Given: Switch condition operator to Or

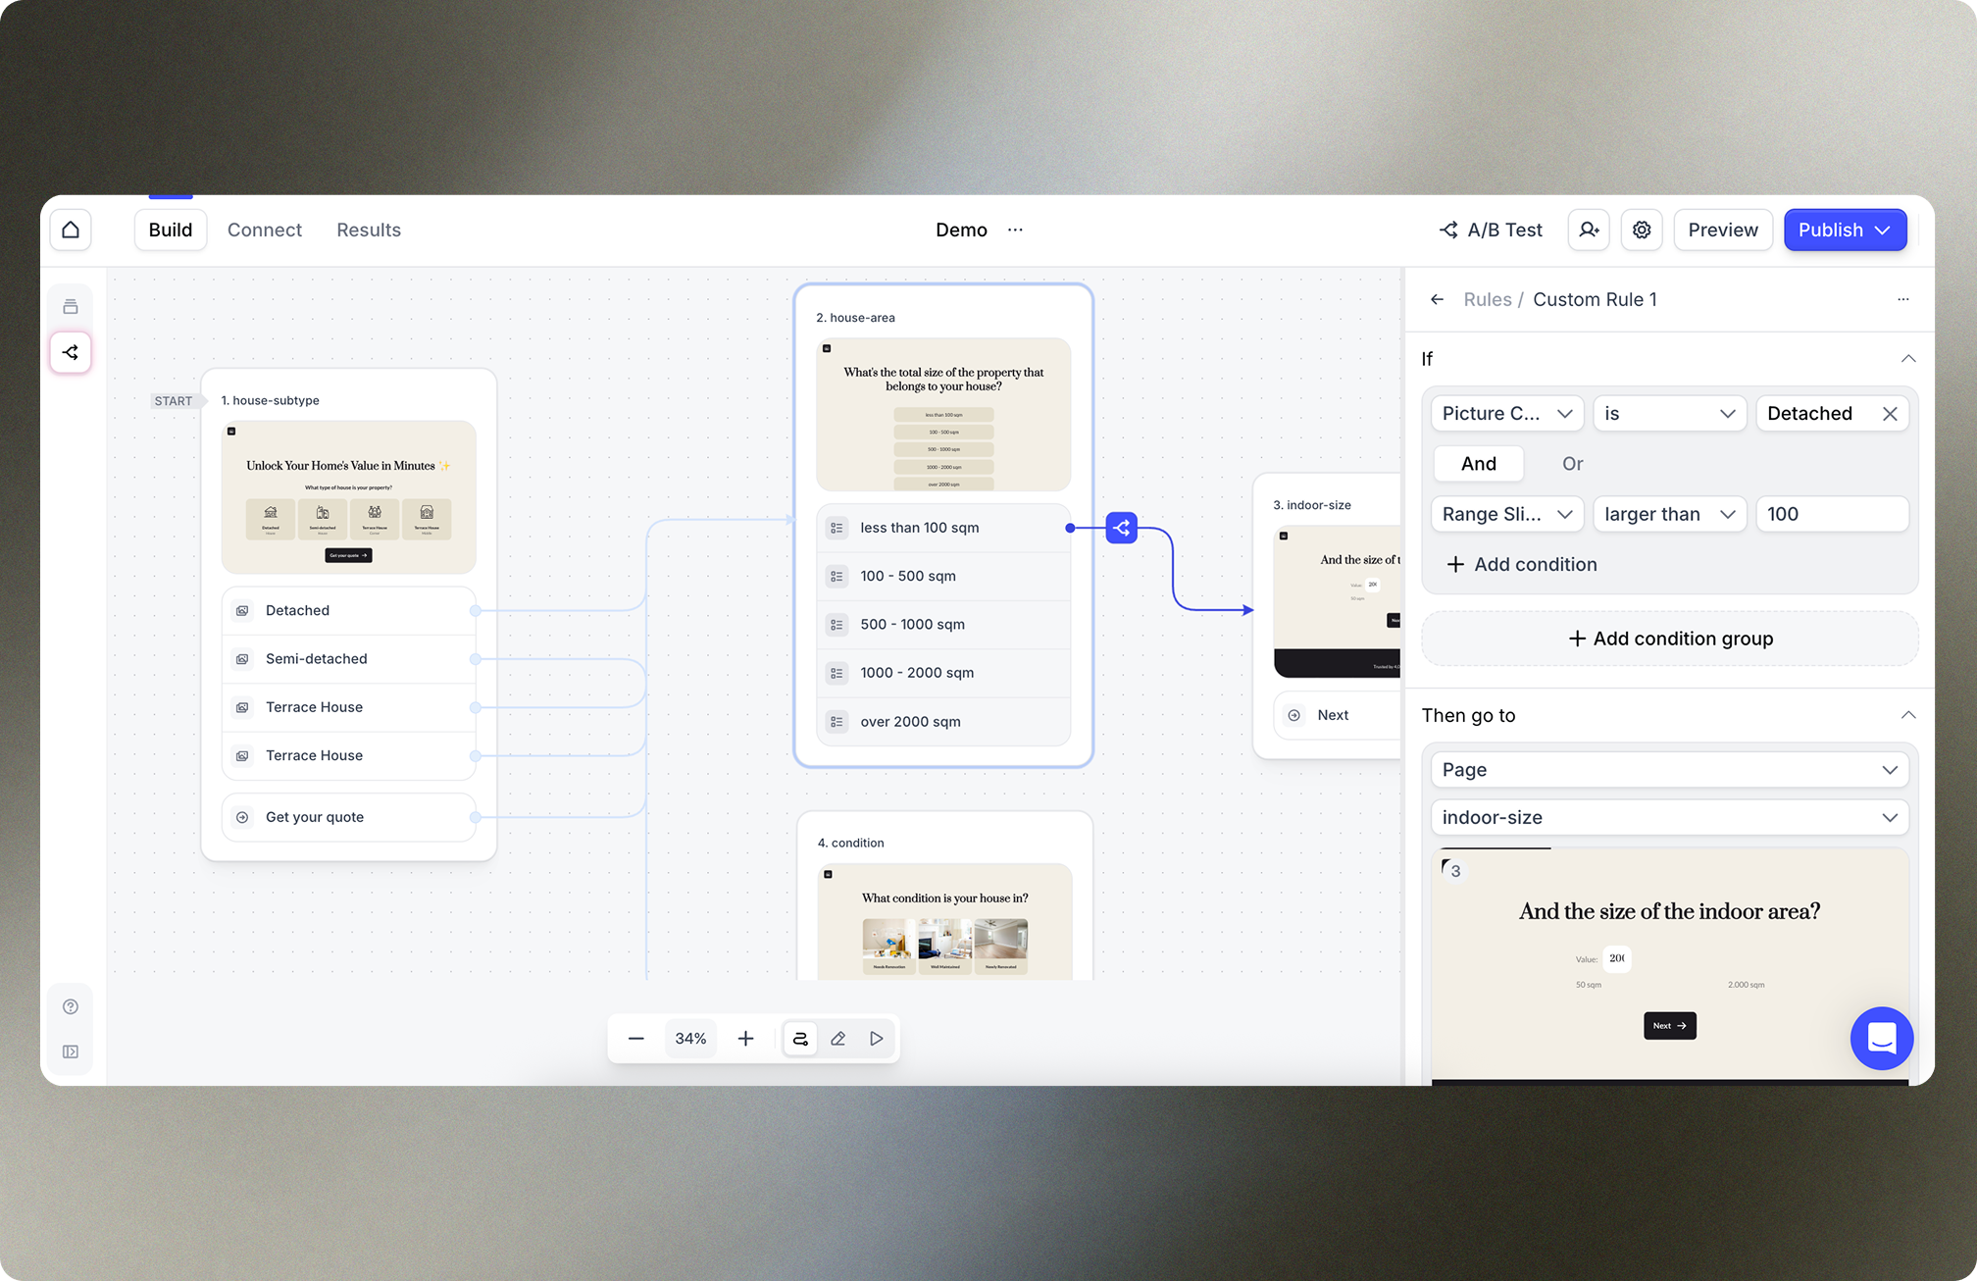Looking at the screenshot, I should 1572,464.
